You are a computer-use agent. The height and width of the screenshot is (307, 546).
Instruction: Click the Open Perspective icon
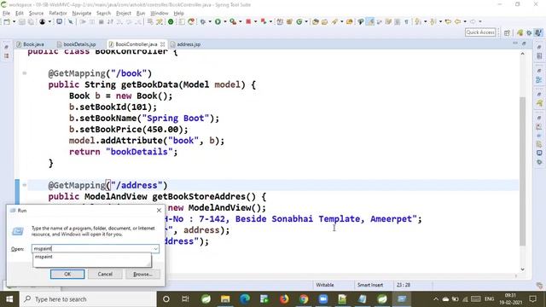click(507, 32)
